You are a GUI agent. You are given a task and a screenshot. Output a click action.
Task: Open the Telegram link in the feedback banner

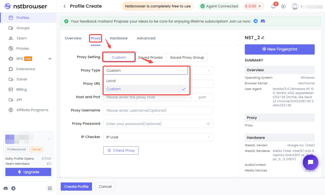(255, 21)
